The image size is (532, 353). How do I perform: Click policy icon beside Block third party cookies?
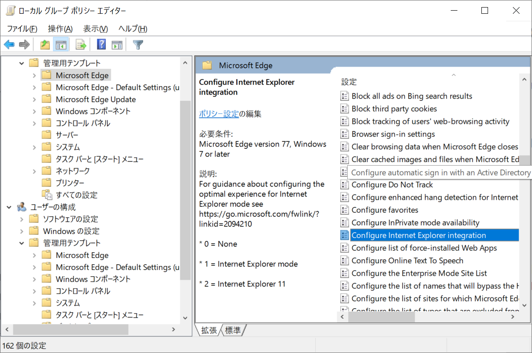pos(344,109)
